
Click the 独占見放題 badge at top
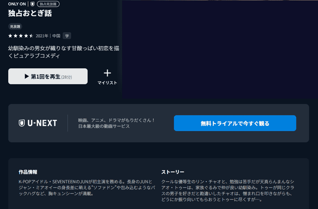[x=48, y=4]
